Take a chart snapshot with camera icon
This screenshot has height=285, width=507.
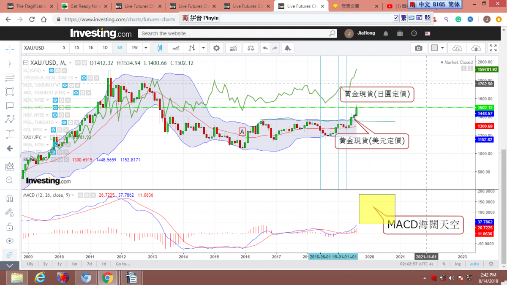coord(418,48)
